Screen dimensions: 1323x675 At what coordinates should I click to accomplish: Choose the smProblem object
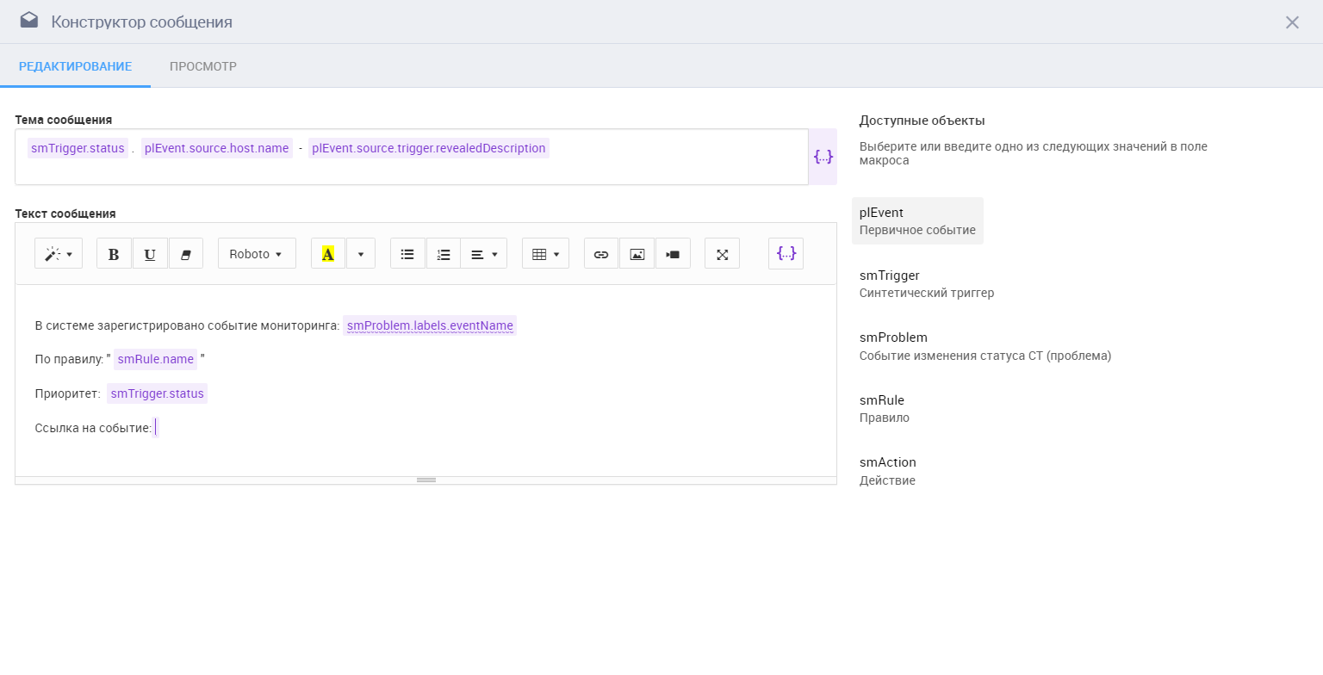click(985, 346)
